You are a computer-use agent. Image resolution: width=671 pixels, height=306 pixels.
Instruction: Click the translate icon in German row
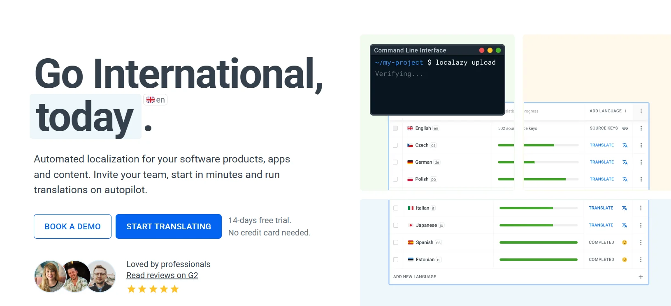tap(625, 162)
